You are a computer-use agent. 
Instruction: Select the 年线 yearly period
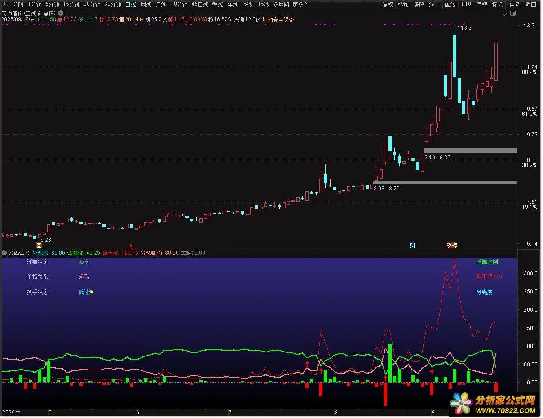coord(233,4)
